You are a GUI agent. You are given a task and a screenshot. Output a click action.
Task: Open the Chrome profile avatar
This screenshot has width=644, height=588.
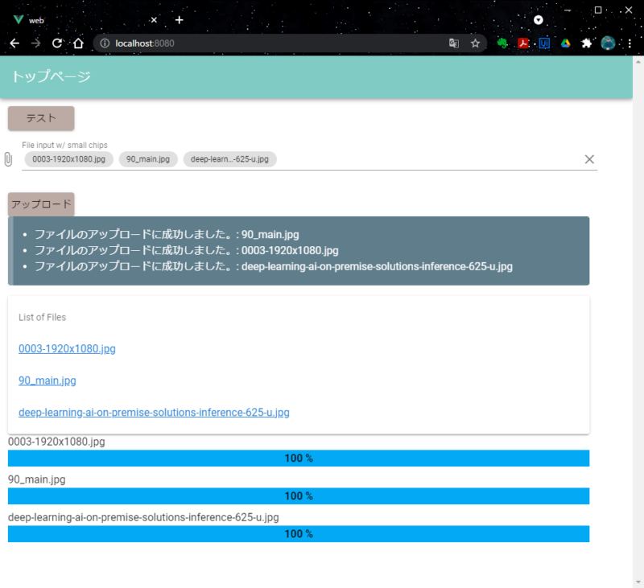click(608, 43)
